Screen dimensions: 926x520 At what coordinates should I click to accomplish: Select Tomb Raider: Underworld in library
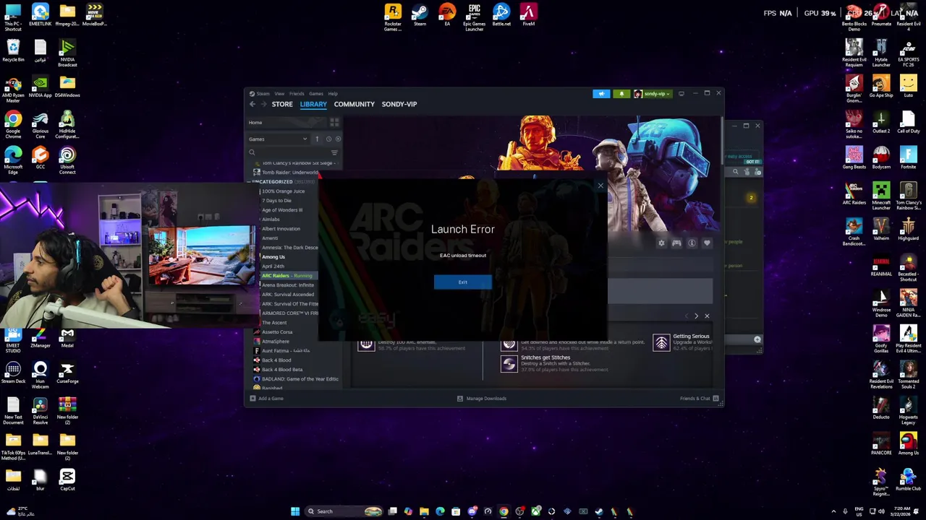click(x=289, y=173)
